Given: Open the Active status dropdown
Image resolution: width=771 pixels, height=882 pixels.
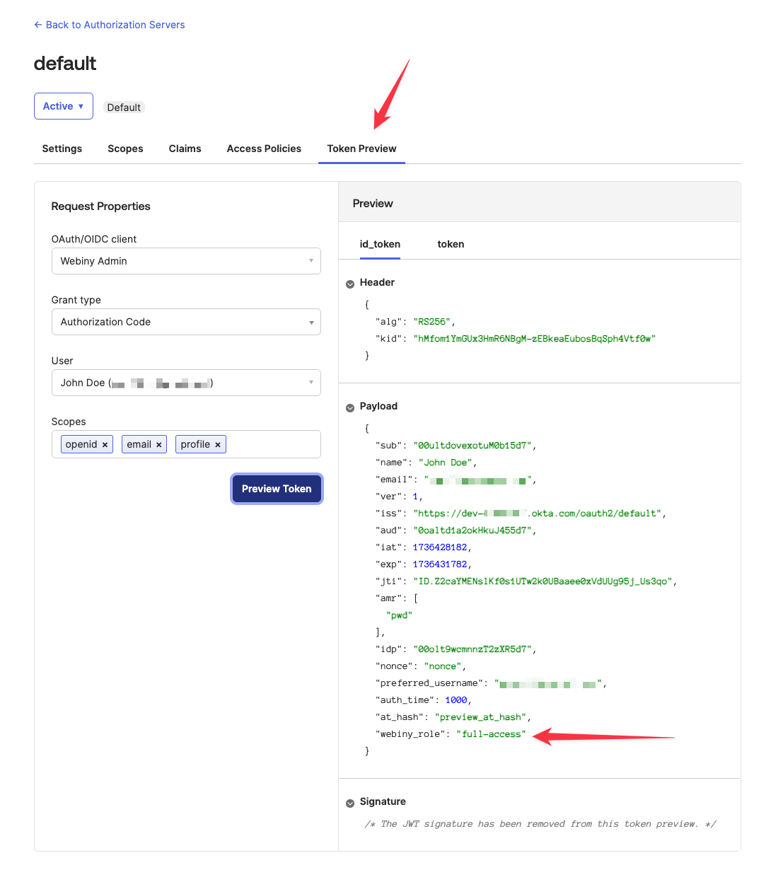Looking at the screenshot, I should pos(64,106).
